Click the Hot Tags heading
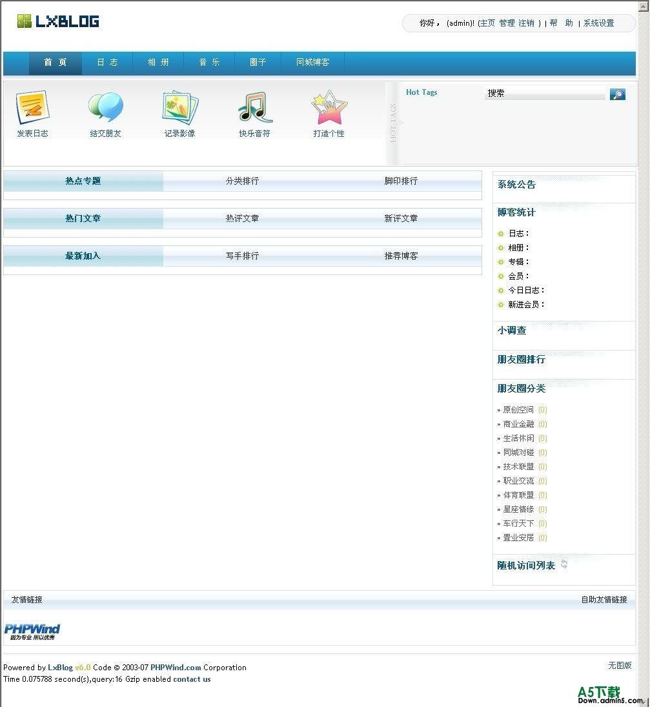Image resolution: width=650 pixels, height=707 pixels. tap(421, 92)
